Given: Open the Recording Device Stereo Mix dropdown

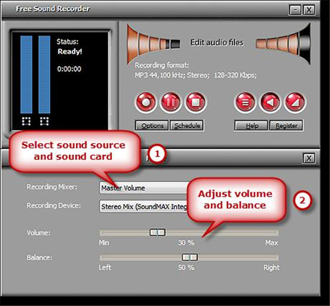Looking at the screenshot, I should pos(144,206).
